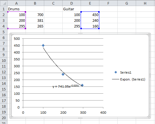Click the chart's right-middle resize handle
This screenshot has width=155, height=124.
[x=150, y=76]
